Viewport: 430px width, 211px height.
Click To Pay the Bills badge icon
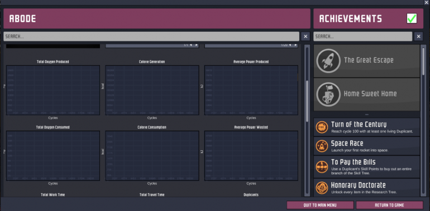point(322,166)
